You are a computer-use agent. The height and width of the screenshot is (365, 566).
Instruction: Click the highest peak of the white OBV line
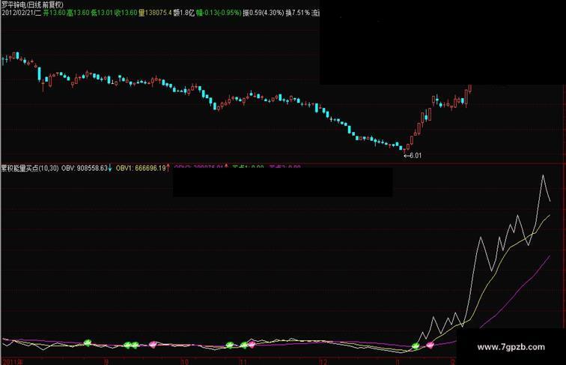pos(543,175)
